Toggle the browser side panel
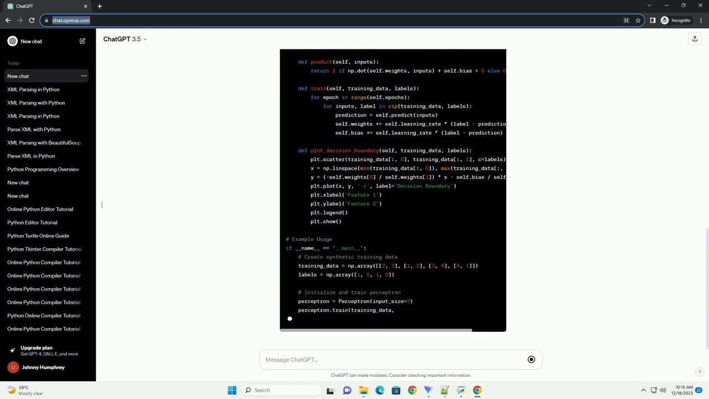Image resolution: width=709 pixels, height=399 pixels. (x=653, y=21)
